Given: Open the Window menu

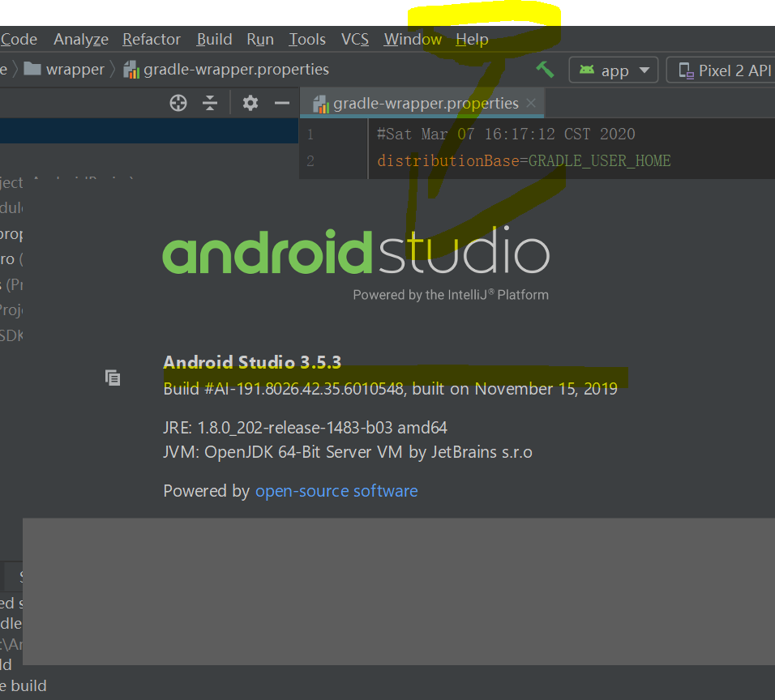Looking at the screenshot, I should pyautogui.click(x=413, y=39).
